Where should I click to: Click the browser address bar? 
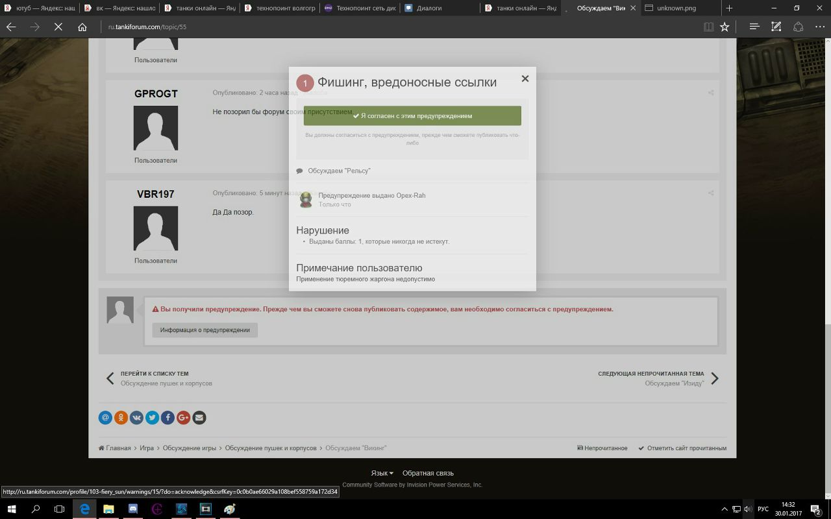tap(390, 27)
